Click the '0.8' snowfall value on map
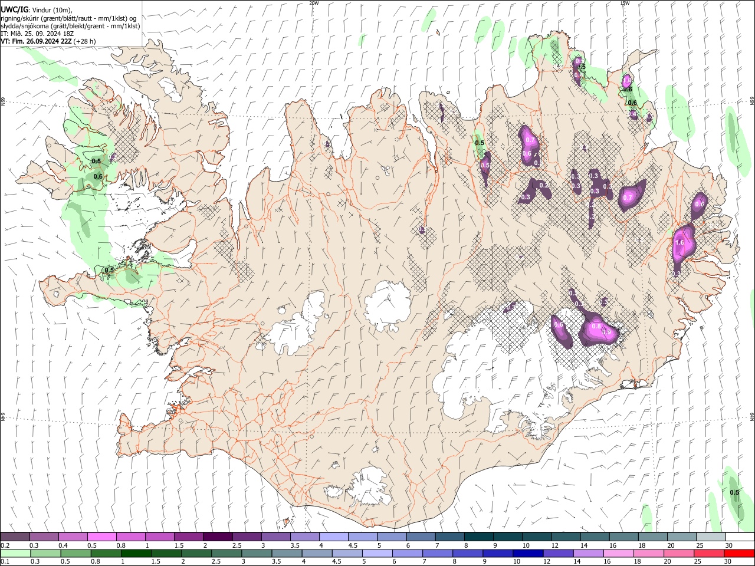Image resolution: width=755 pixels, height=566 pixels. pyautogui.click(x=596, y=326)
